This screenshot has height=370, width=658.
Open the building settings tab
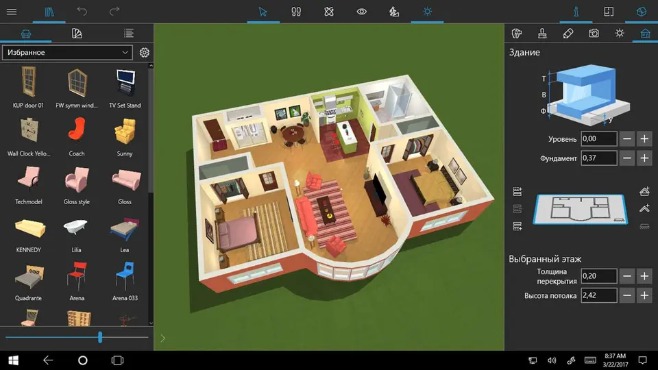click(x=645, y=33)
